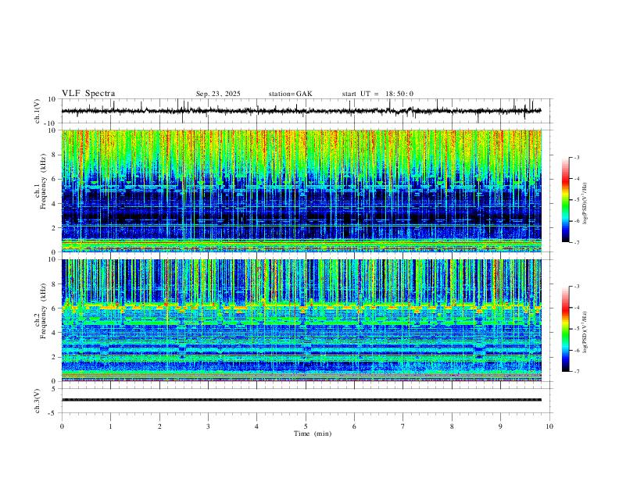Click the '1' tick on the time axis
This screenshot has width=619, height=478.
click(x=110, y=426)
